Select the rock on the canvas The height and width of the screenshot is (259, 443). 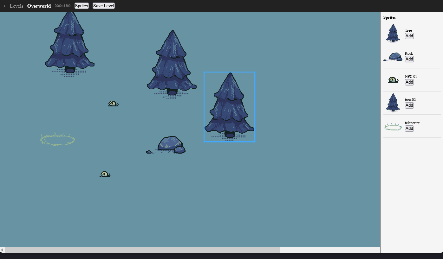click(171, 145)
